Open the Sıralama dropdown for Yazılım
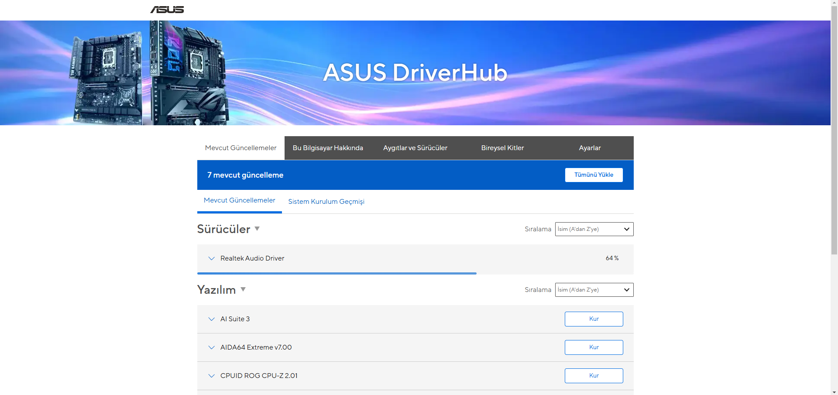This screenshot has width=838, height=395. (x=594, y=290)
